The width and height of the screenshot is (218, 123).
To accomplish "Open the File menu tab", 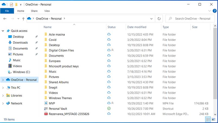I will tap(7, 11).
